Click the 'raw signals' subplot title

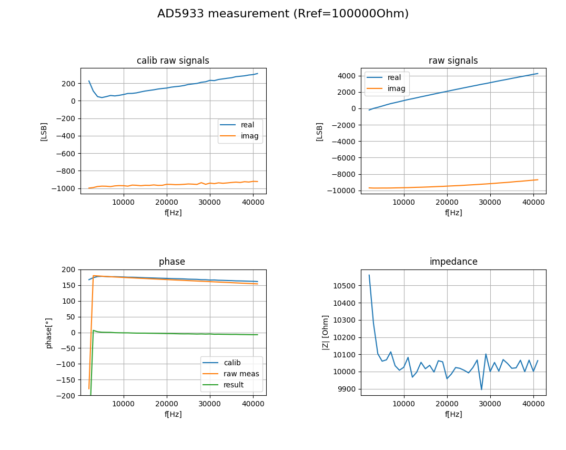point(453,61)
